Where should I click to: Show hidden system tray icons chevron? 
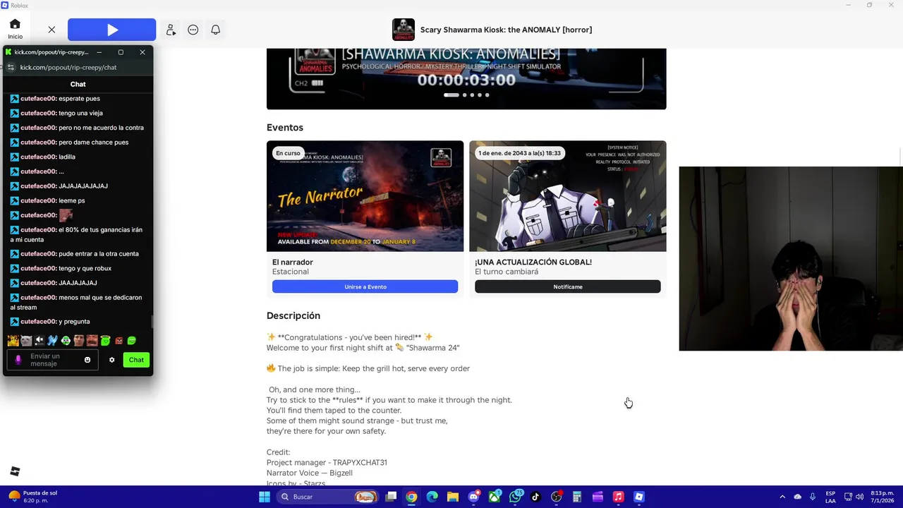(x=782, y=497)
